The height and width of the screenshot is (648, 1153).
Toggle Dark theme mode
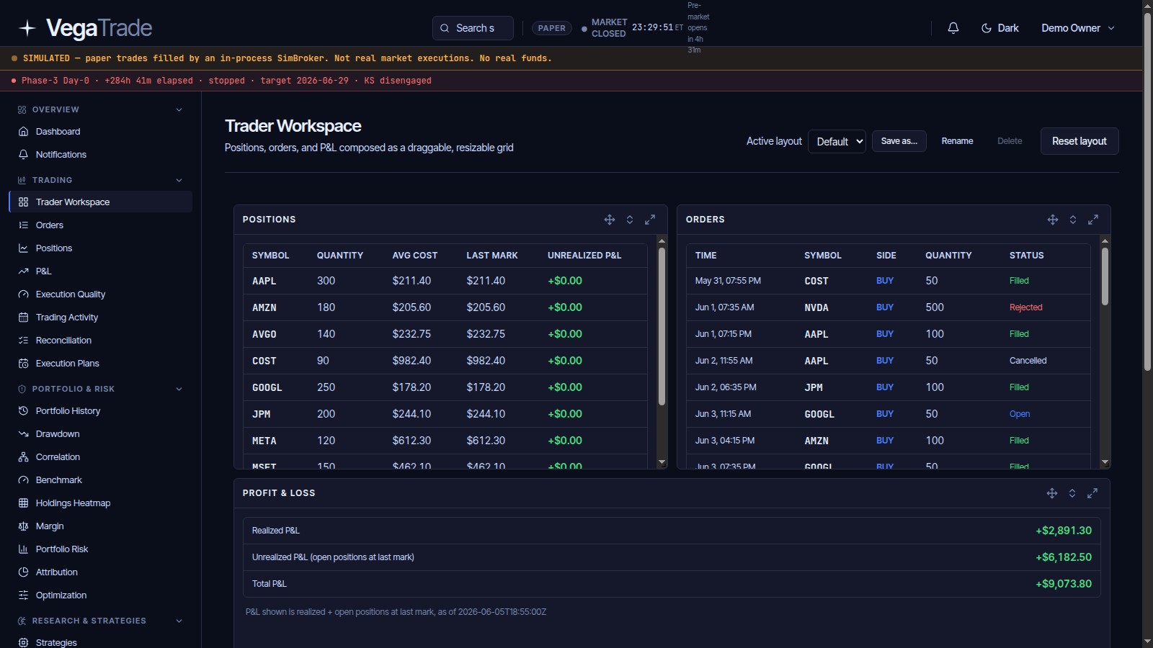click(1000, 28)
